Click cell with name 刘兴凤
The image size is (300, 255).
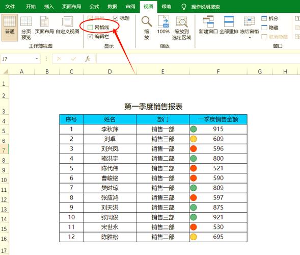coord(110,149)
